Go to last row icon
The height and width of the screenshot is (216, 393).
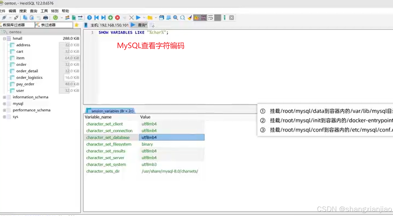(x=103, y=17)
